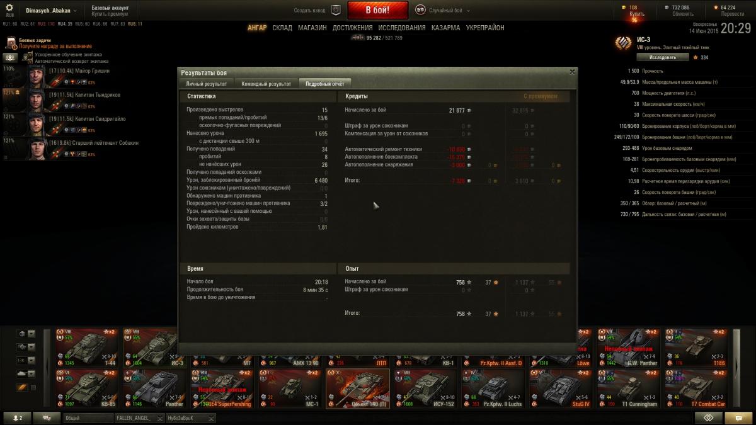The width and height of the screenshot is (756, 425).
Task: Open the КАЗАРМА menu
Action: click(x=446, y=28)
